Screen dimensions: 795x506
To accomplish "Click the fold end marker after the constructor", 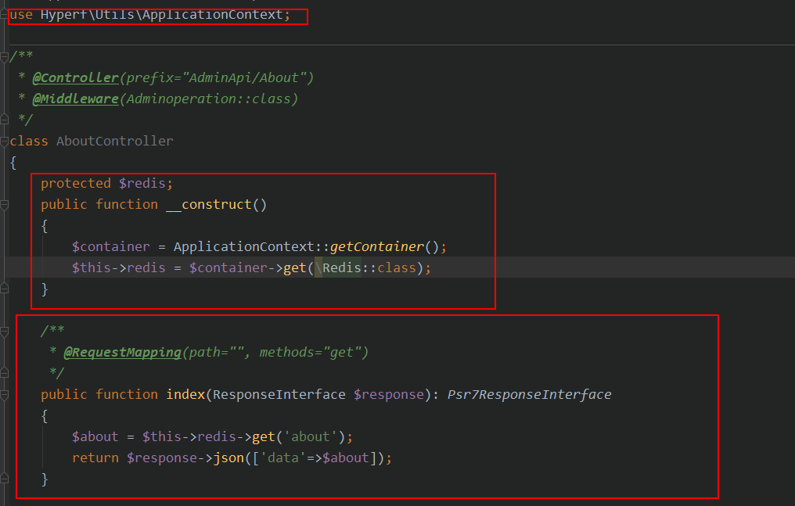I will point(3,289).
